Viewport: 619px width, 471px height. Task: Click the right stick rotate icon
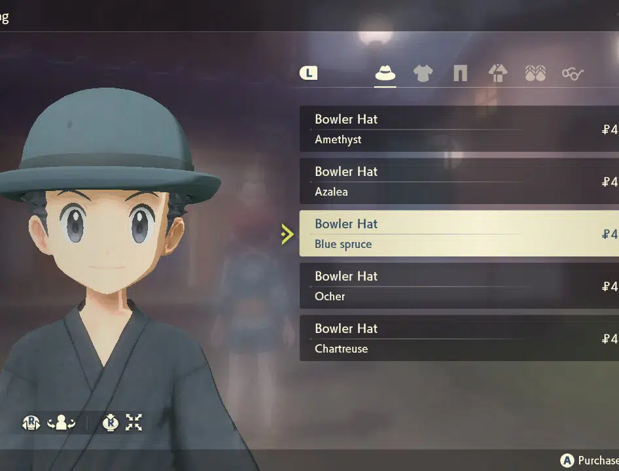point(31,423)
